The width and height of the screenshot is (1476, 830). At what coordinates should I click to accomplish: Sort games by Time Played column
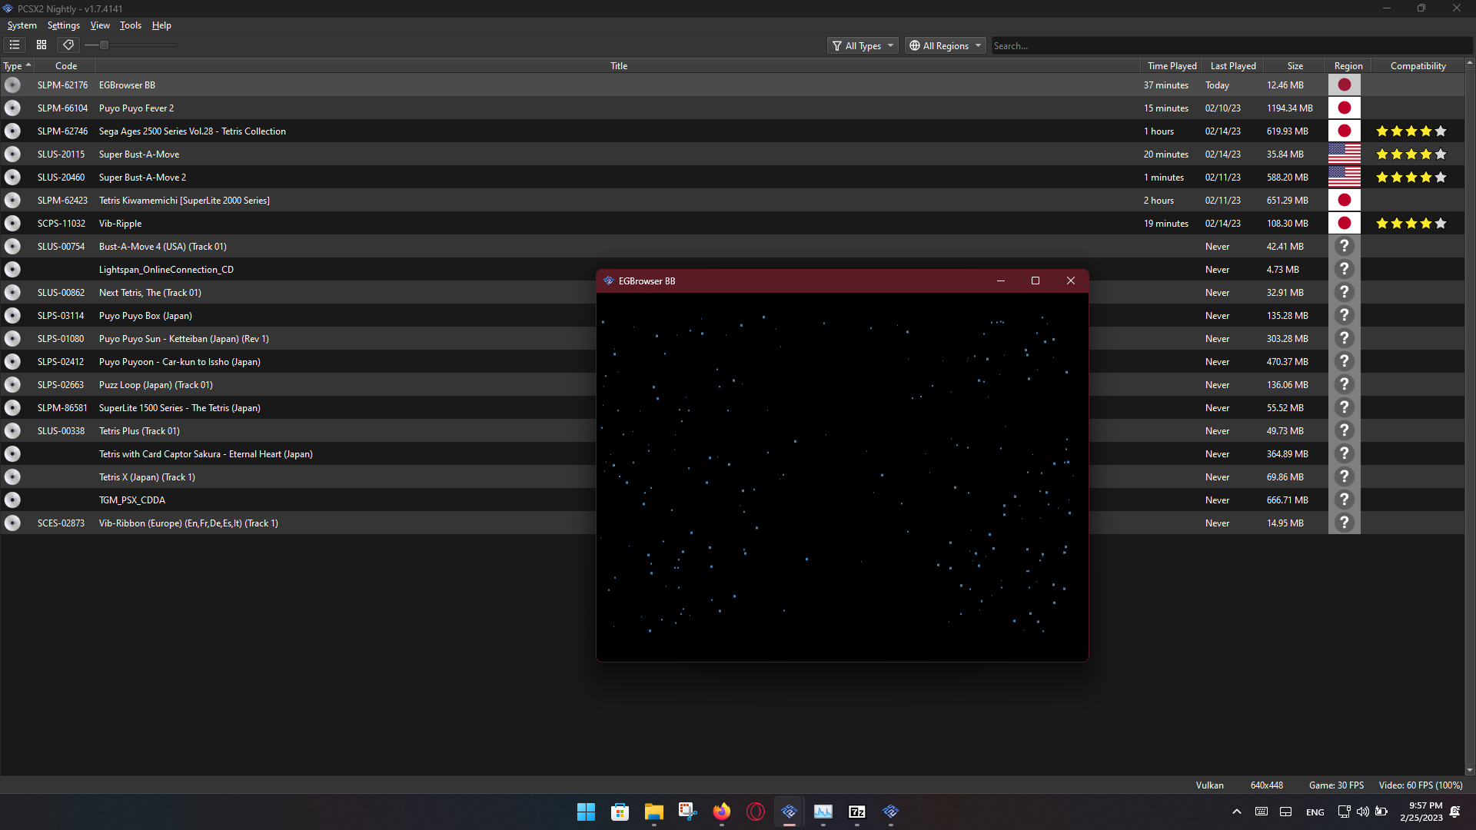[x=1171, y=65]
